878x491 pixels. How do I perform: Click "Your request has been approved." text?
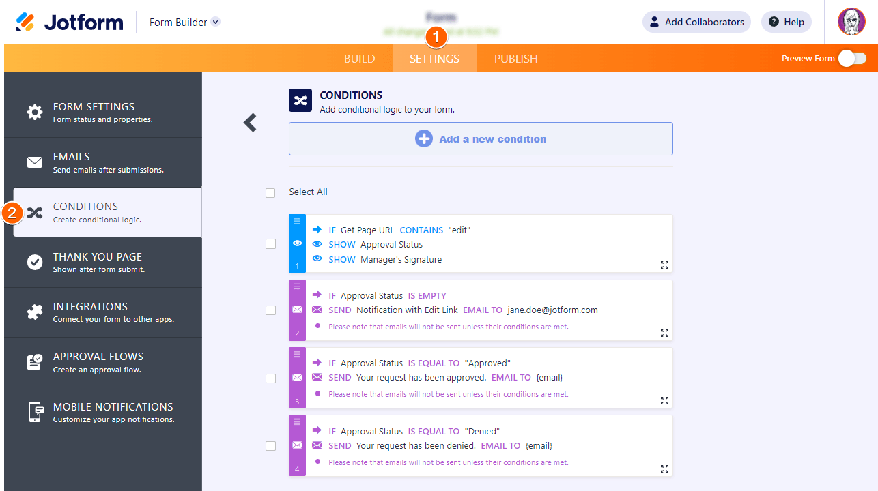421,377
